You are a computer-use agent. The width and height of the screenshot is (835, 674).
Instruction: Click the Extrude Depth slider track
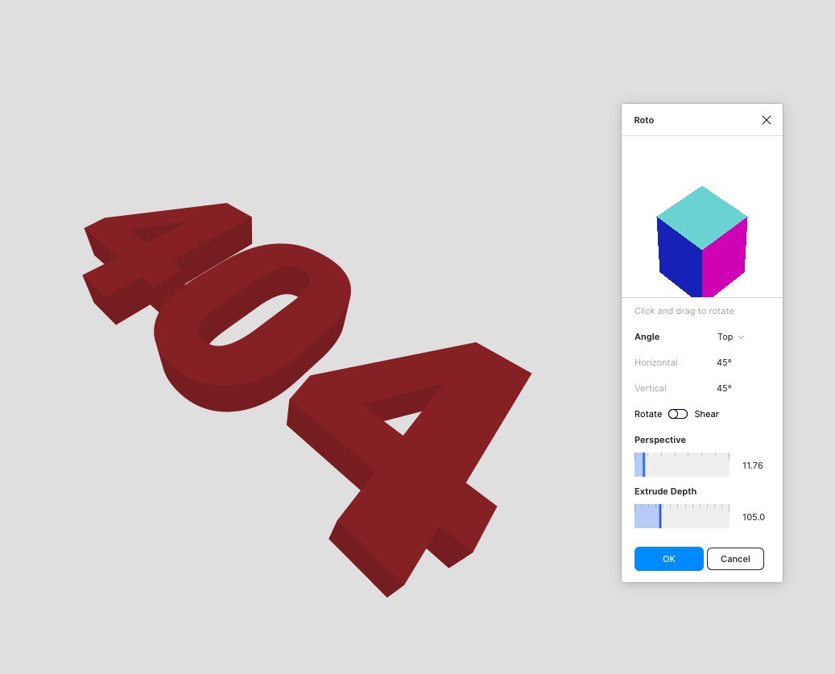click(682, 516)
